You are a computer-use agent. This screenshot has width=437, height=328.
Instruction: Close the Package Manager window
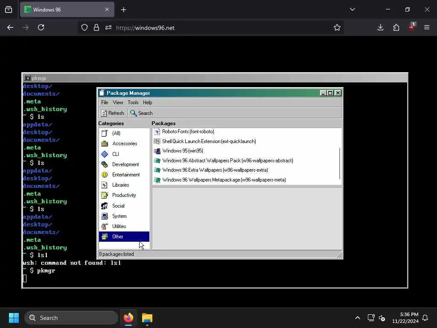point(338,93)
